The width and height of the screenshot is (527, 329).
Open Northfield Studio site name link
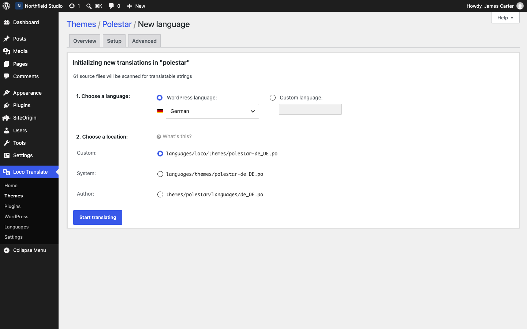(40, 6)
